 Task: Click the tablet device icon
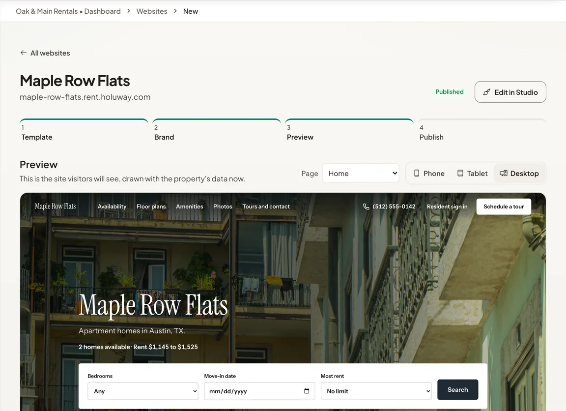click(x=460, y=174)
